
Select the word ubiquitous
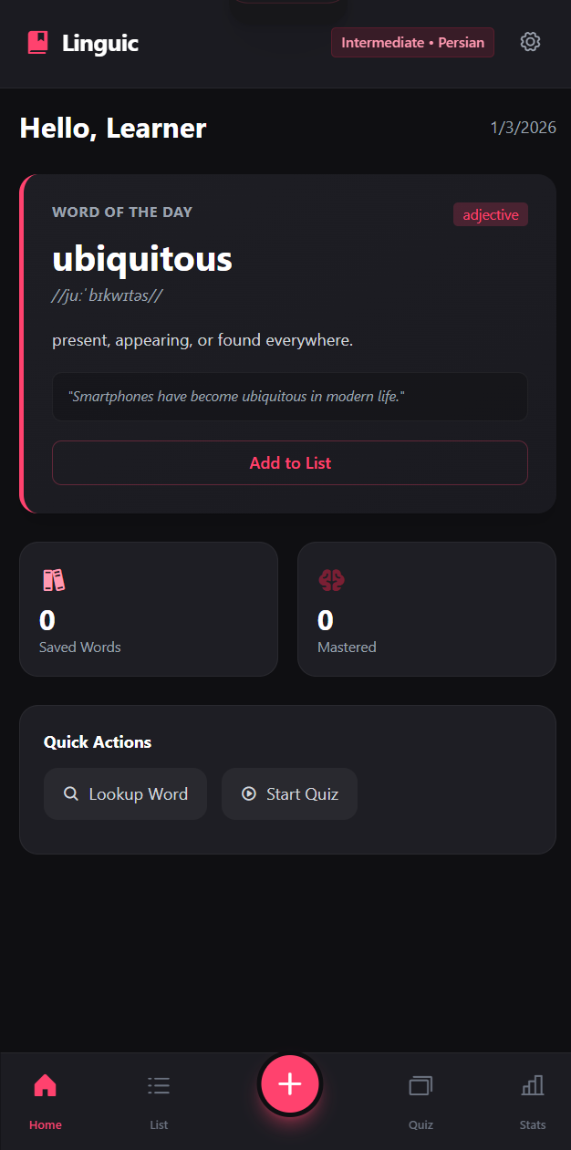pos(141,259)
